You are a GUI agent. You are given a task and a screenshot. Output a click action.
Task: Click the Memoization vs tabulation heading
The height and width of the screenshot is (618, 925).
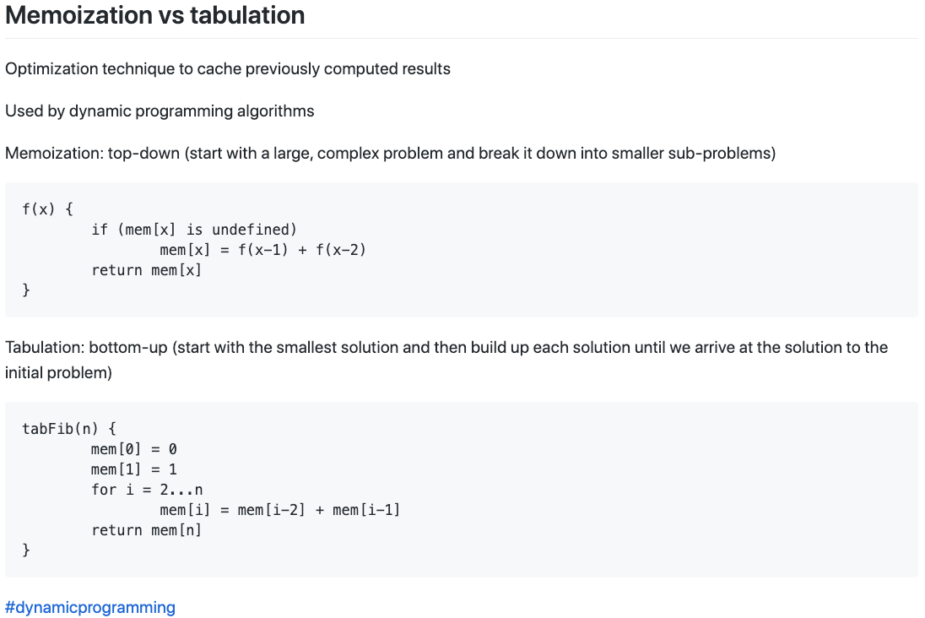click(154, 15)
